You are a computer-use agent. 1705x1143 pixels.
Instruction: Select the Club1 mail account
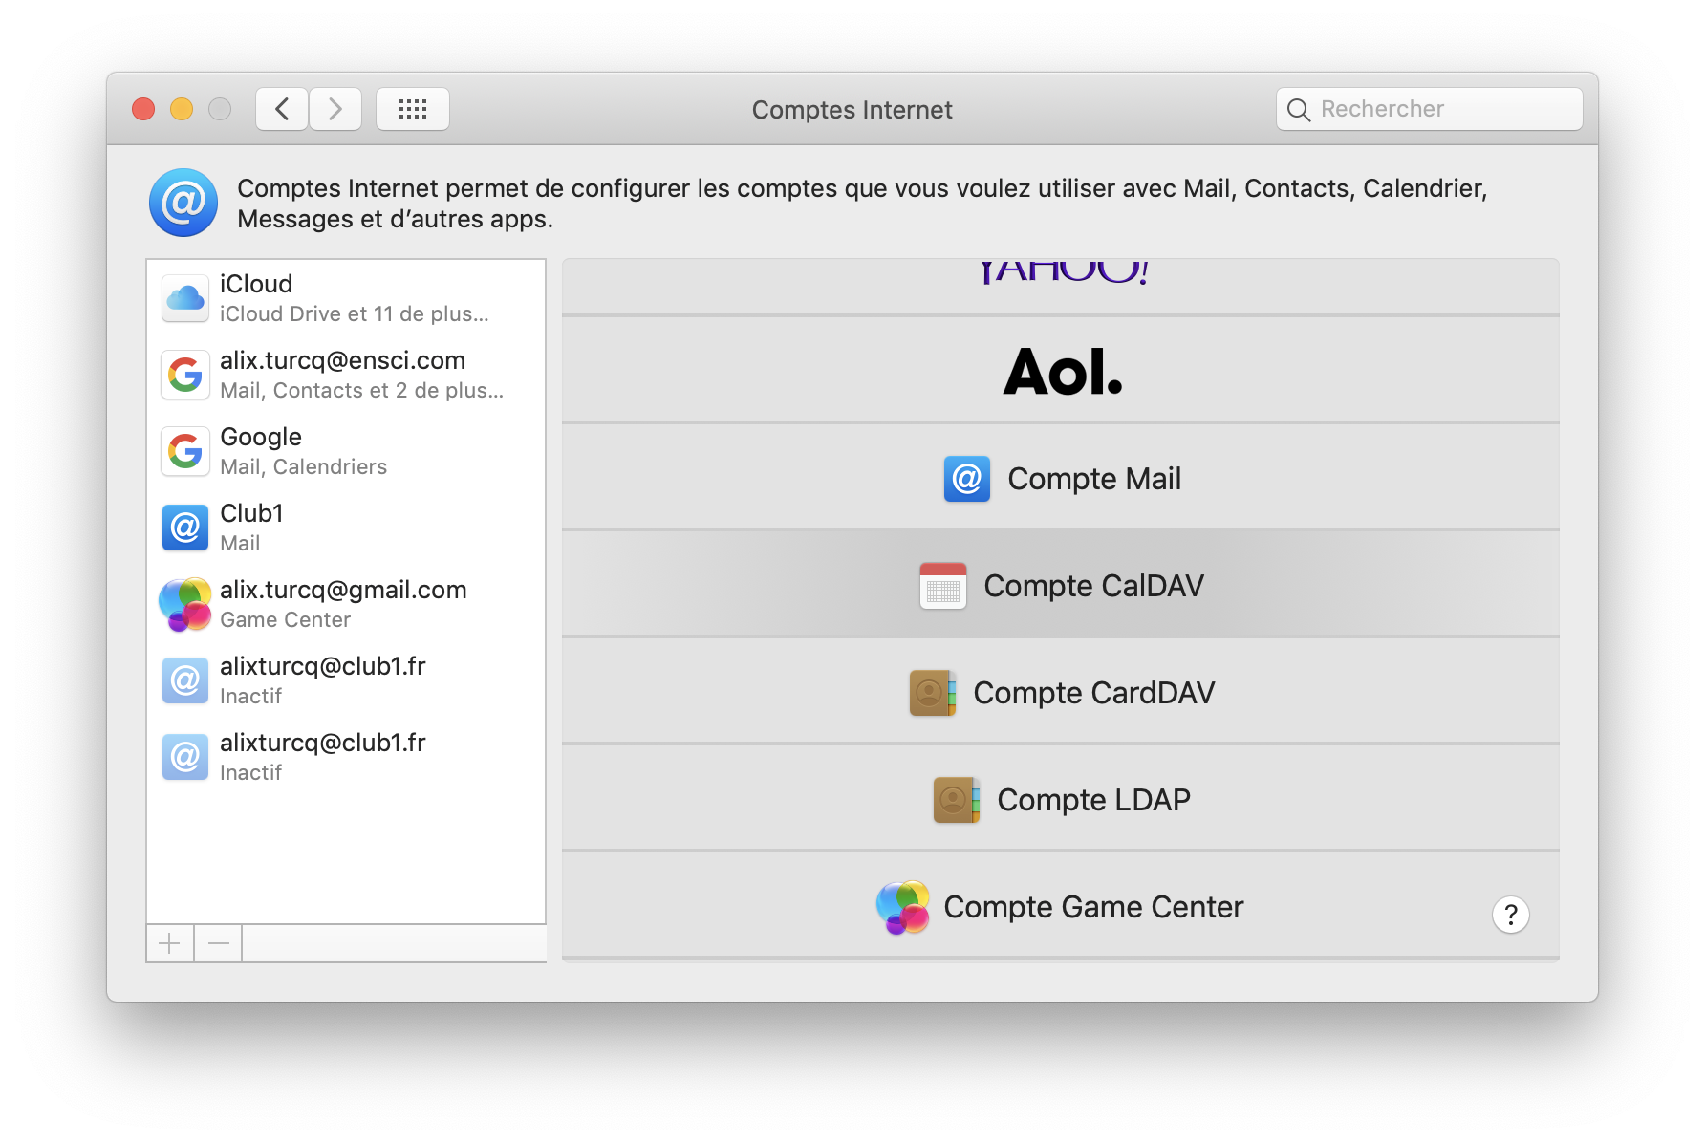click(x=346, y=528)
